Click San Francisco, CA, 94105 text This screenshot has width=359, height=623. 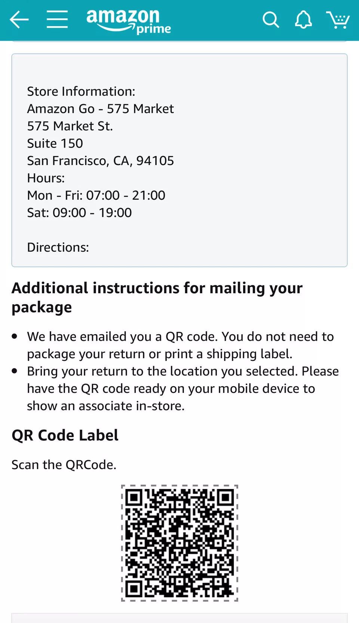(x=100, y=161)
